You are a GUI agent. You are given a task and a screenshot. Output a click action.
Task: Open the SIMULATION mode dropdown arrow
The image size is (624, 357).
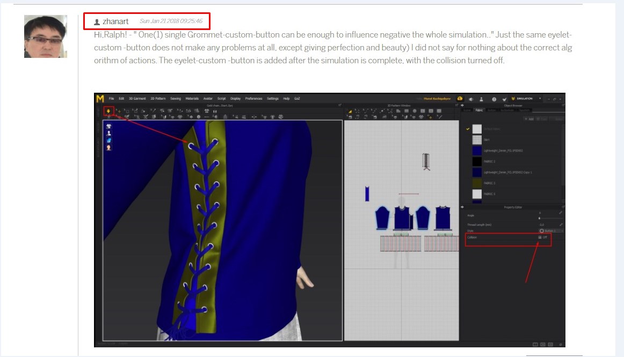click(540, 99)
